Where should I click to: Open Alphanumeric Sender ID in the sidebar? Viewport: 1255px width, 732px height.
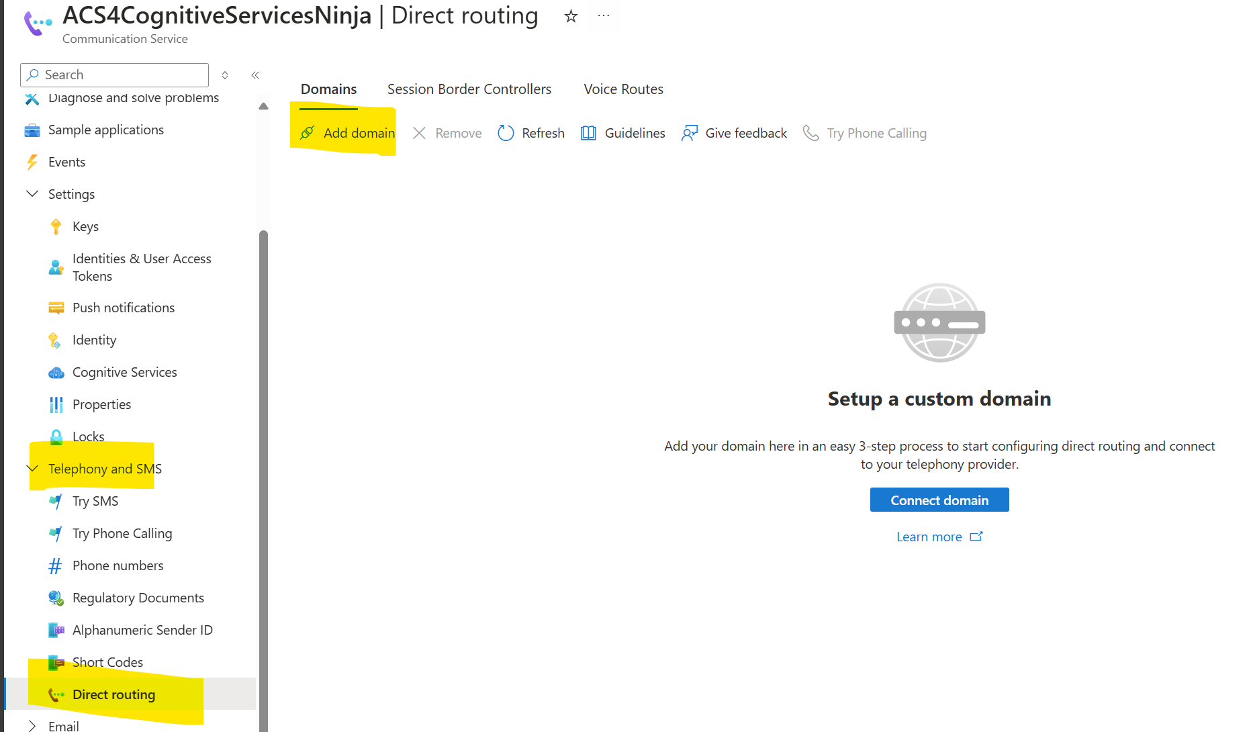[142, 631]
